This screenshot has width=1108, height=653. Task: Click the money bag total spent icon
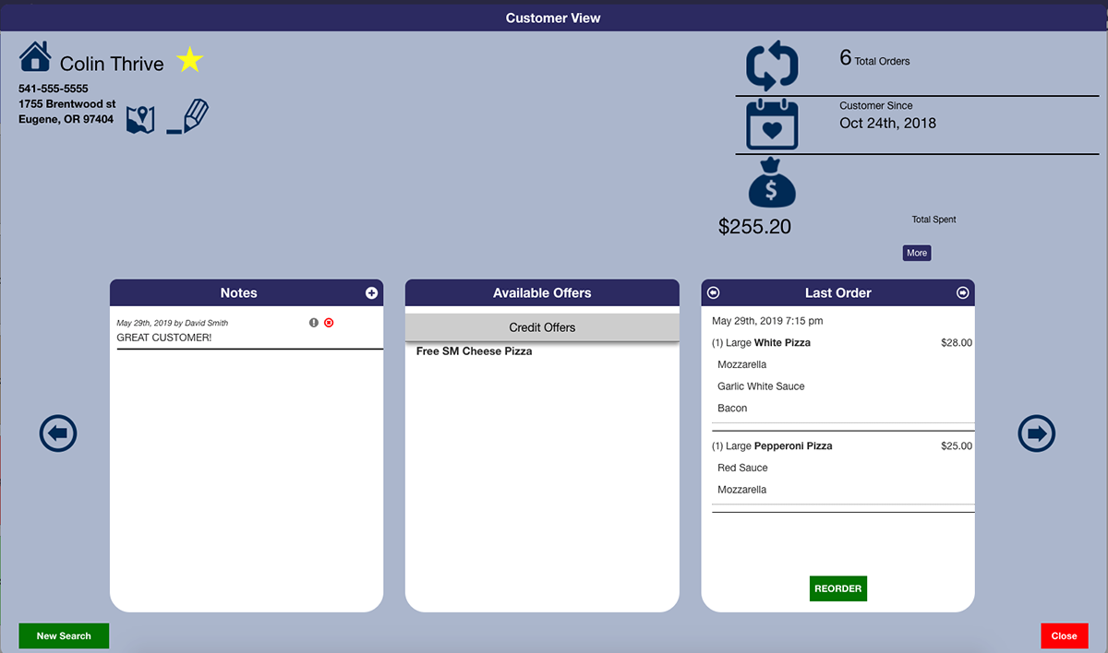pos(772,184)
